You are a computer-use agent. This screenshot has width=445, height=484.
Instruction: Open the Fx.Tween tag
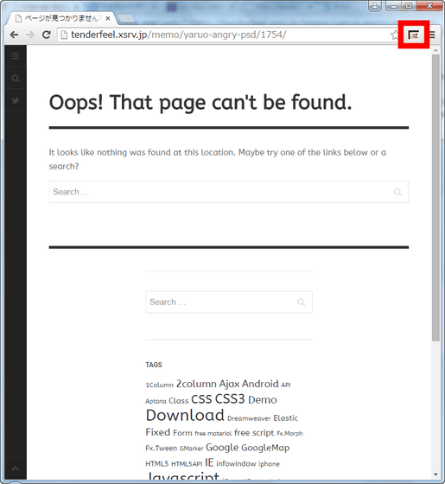(x=162, y=448)
